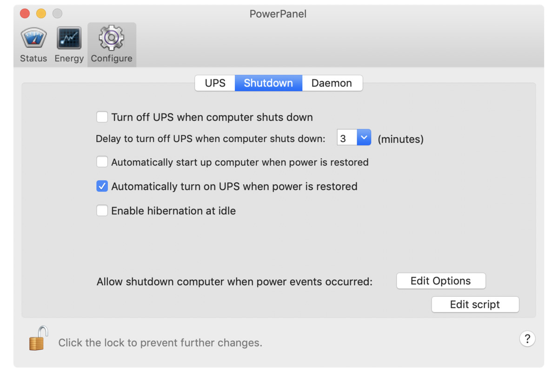Screen dimensions: 558x372
Task: Click the Edit script button
Action: pos(475,305)
